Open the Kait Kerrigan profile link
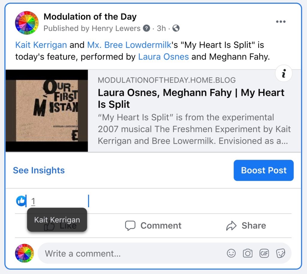 (x=41, y=45)
